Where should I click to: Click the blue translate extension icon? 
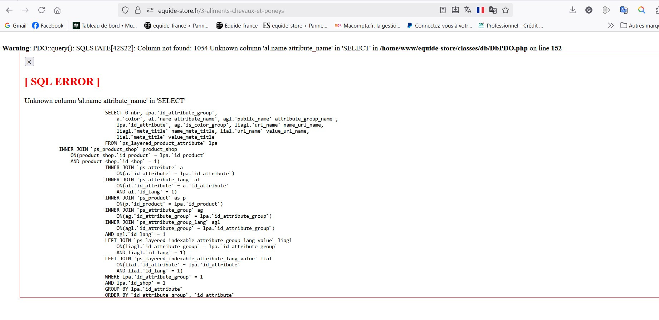(624, 10)
